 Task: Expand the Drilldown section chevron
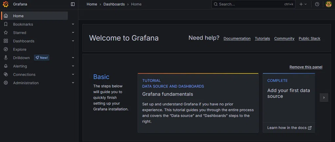[73, 58]
